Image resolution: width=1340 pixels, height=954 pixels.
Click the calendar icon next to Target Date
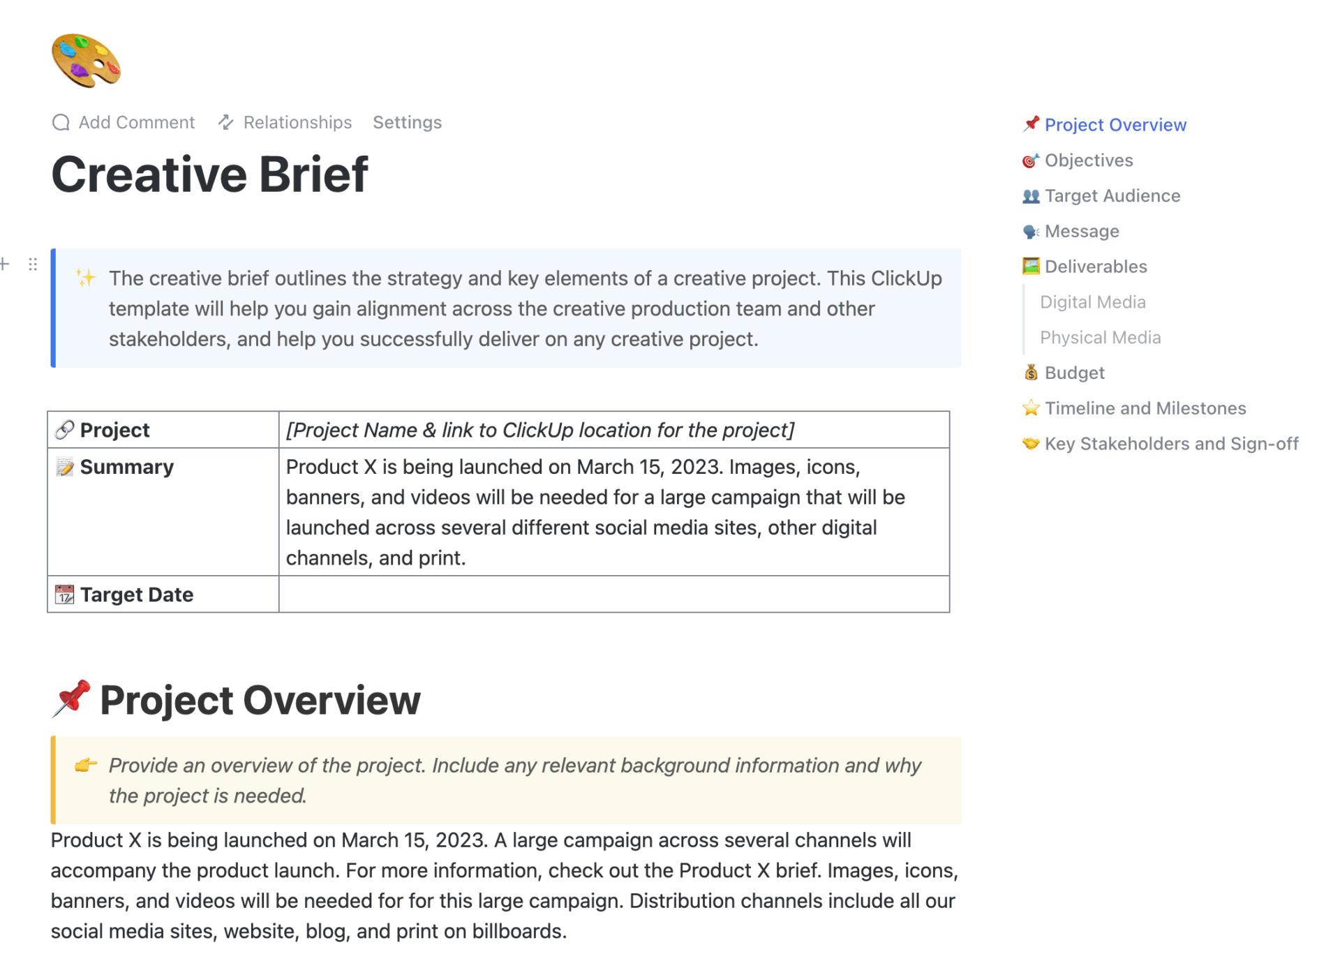tap(64, 594)
